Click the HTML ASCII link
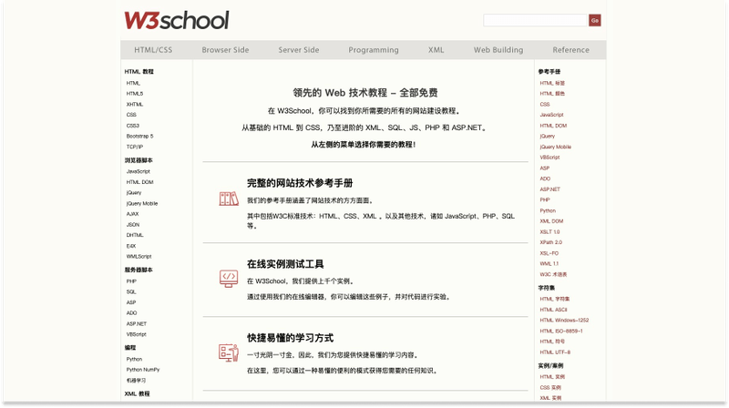729x408 pixels. point(554,310)
